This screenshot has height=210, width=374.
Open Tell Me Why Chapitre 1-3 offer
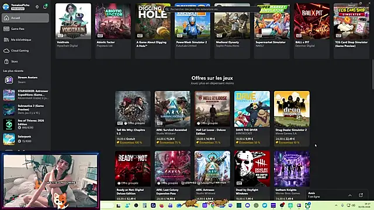tap(133, 118)
